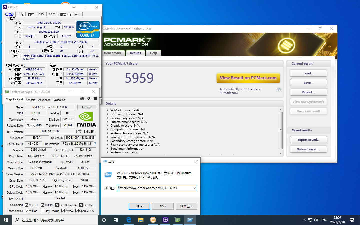The width and height of the screenshot is (360, 225).
Task: Show hidden system tray icons
Action: [x=304, y=220]
